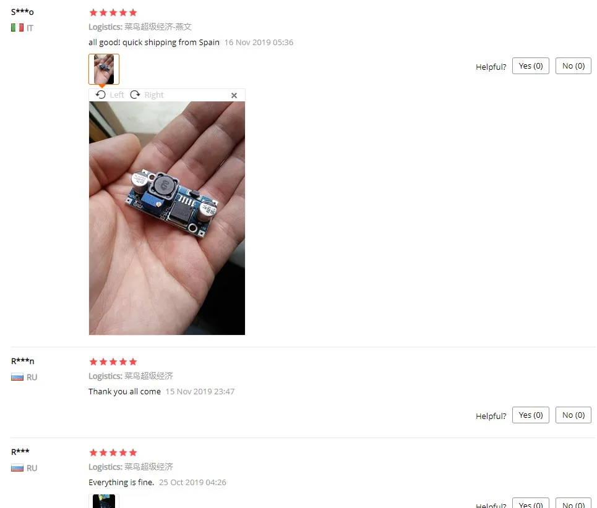Close the expanded review photo
Screen dimensions: 597x508
point(234,95)
